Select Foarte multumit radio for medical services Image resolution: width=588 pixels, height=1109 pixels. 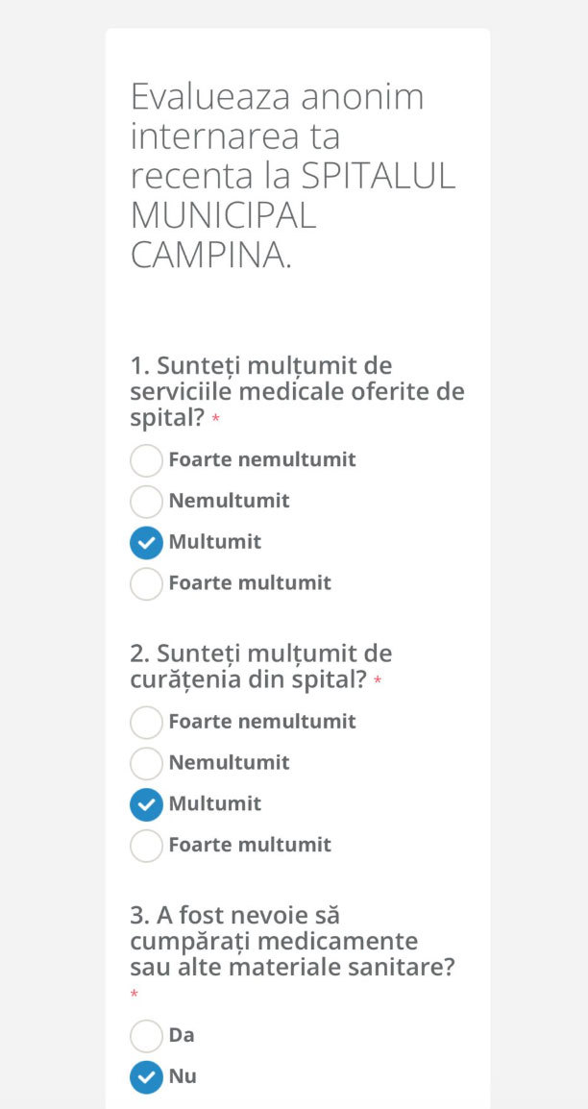[x=146, y=583]
